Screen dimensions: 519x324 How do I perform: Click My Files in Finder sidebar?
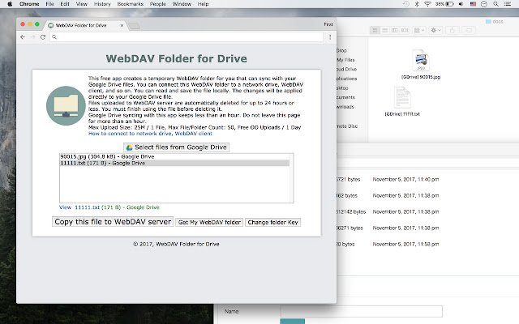point(345,60)
